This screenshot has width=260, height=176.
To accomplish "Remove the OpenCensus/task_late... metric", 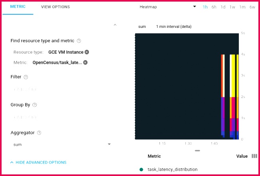I will pyautogui.click(x=85, y=63).
